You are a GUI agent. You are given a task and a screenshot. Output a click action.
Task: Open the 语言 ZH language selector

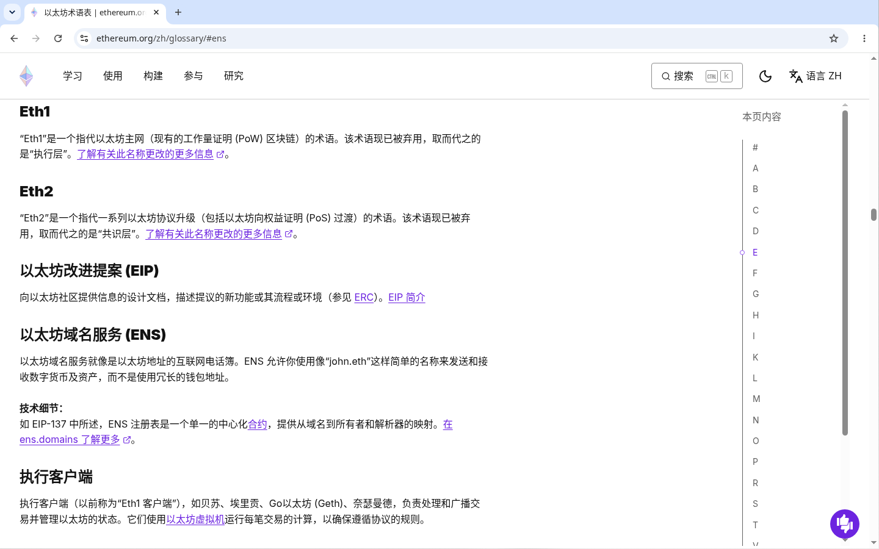(x=816, y=76)
